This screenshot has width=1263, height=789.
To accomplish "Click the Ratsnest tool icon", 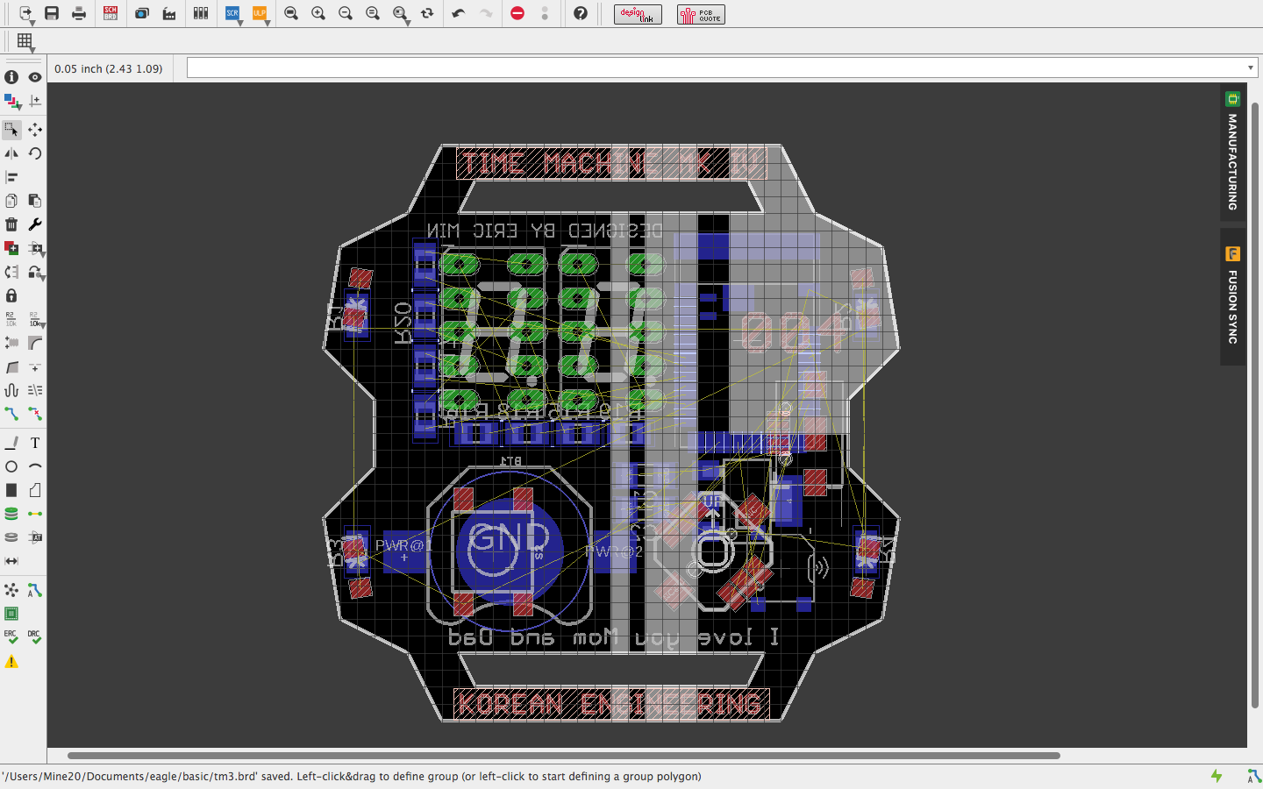I will pos(11,590).
